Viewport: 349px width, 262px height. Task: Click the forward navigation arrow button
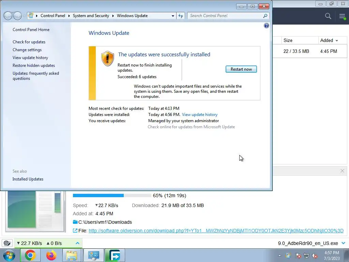pos(17,16)
